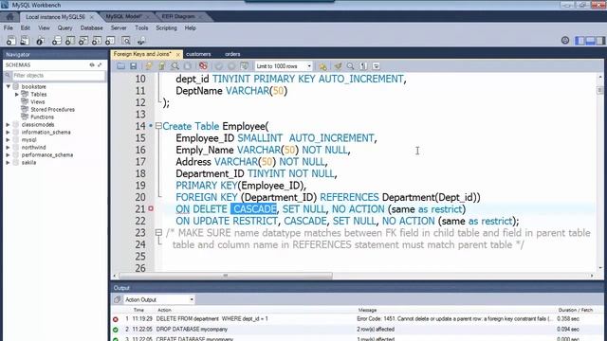Collapse the bookstore schema
Image resolution: width=607 pixels, height=341 pixels.
click(x=9, y=86)
